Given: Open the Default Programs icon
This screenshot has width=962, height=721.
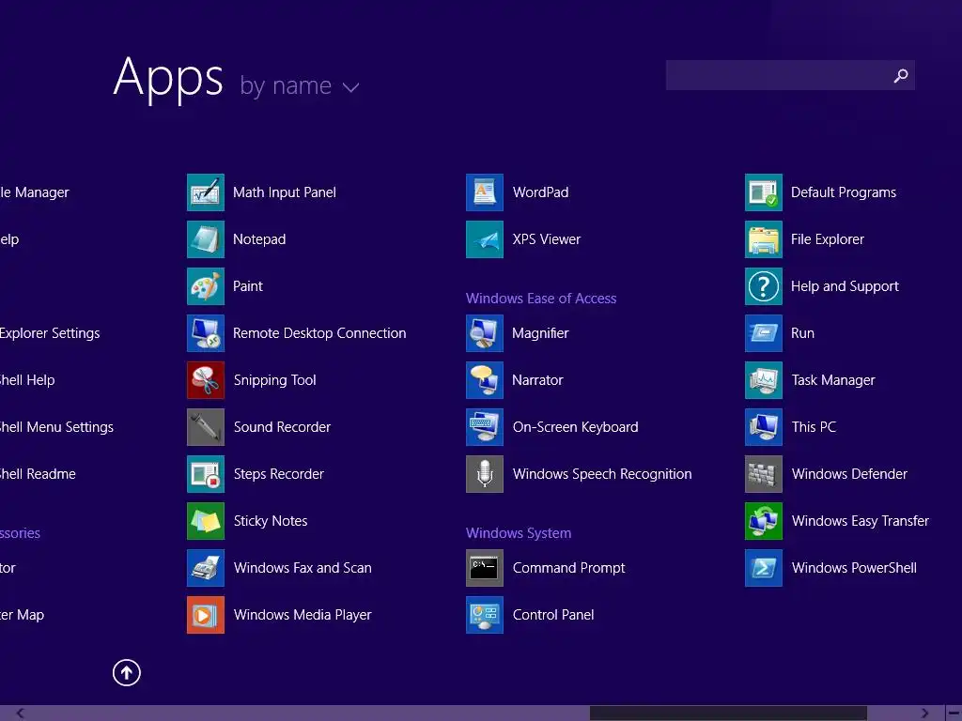Looking at the screenshot, I should [764, 192].
